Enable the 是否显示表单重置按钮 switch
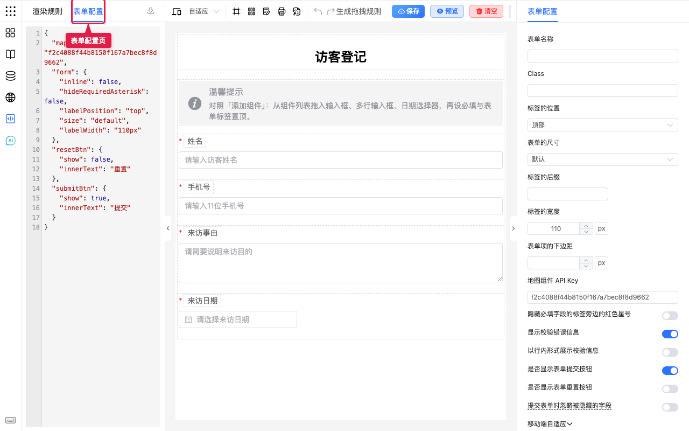The height and width of the screenshot is (431, 689). [x=670, y=389]
